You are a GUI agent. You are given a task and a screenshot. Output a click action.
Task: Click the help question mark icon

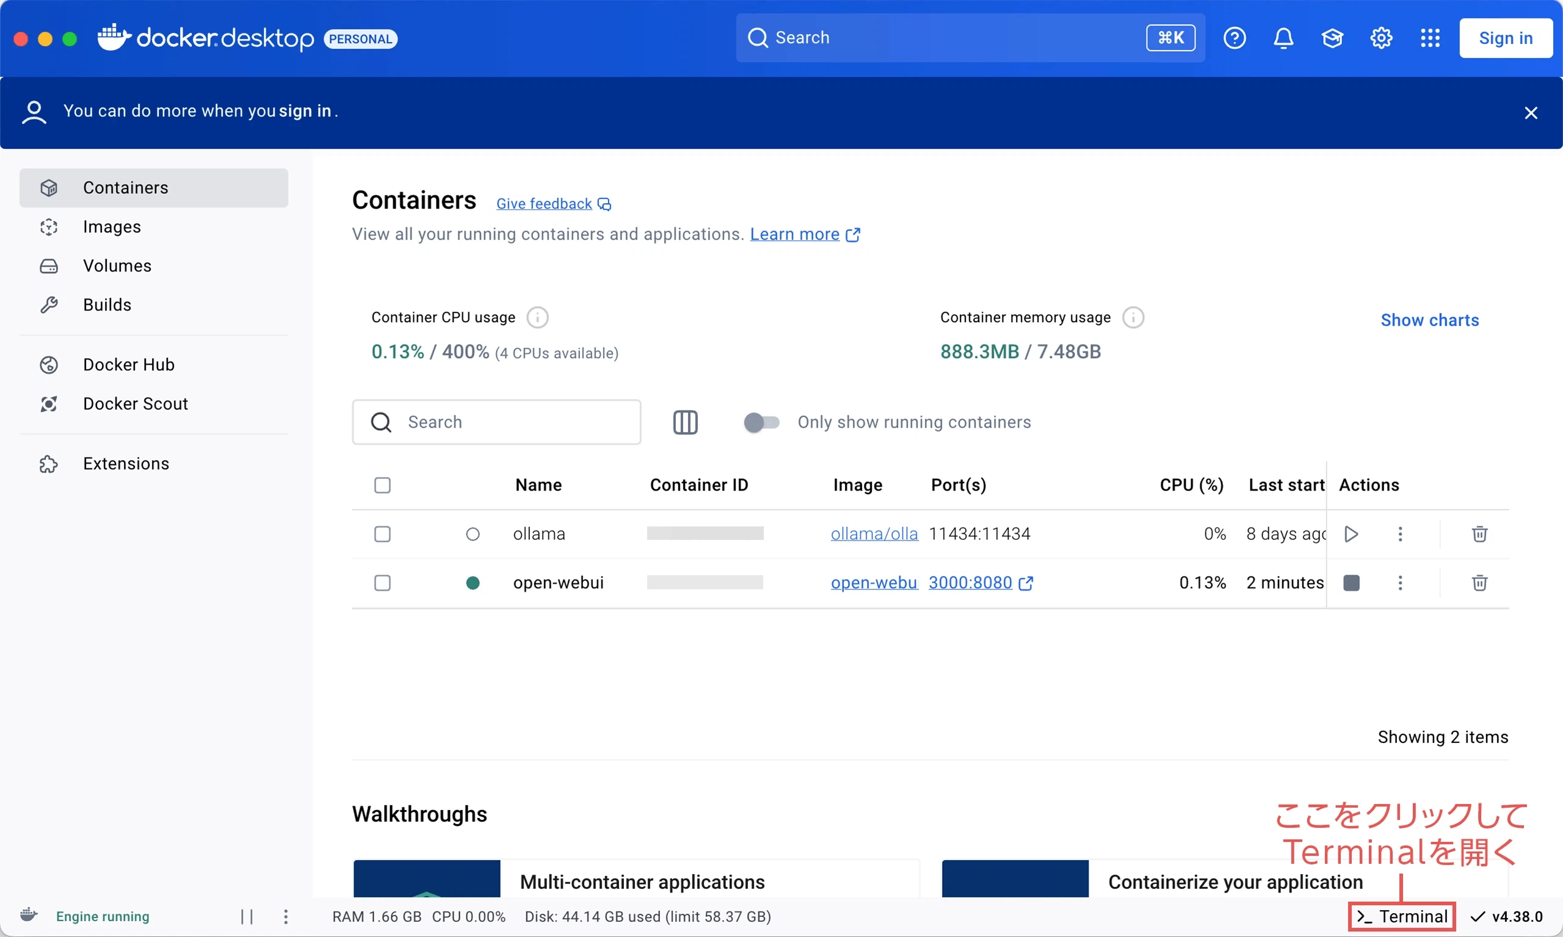[x=1234, y=38]
